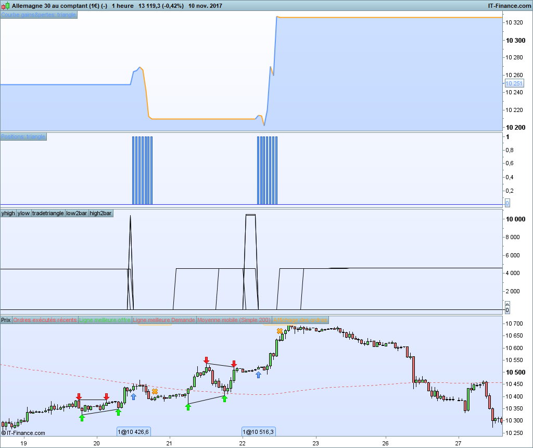
Task: Click the lowest green up arrow near 10 300
Action: (82, 418)
